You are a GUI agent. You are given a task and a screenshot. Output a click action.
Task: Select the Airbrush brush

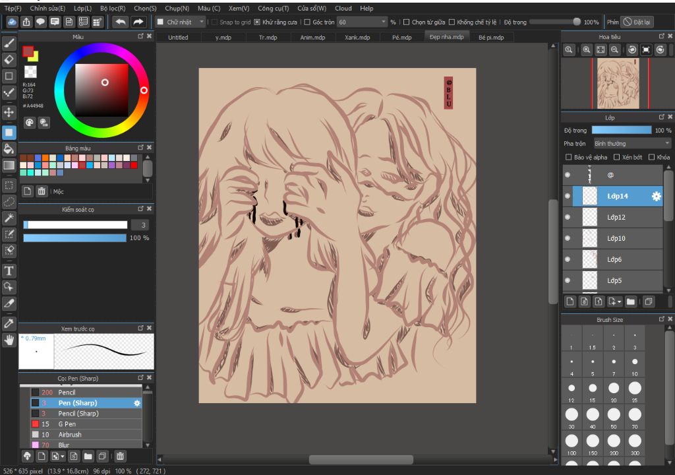click(x=86, y=435)
